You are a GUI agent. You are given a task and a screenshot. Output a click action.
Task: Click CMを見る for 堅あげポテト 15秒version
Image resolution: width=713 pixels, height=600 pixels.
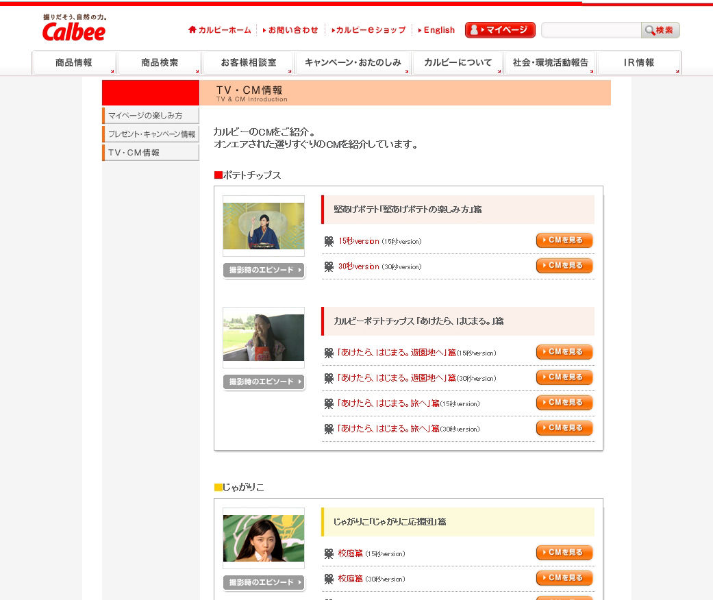tap(564, 240)
